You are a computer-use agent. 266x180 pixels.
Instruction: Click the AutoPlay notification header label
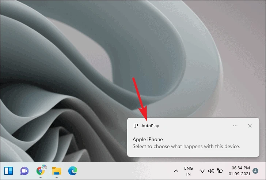[x=150, y=126]
